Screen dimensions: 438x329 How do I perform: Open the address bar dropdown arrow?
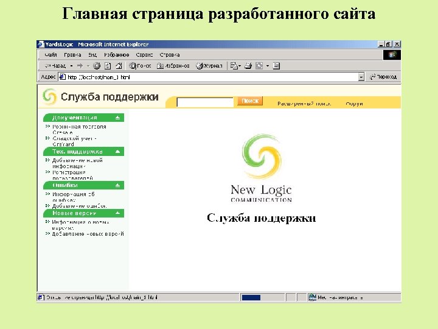[361, 77]
